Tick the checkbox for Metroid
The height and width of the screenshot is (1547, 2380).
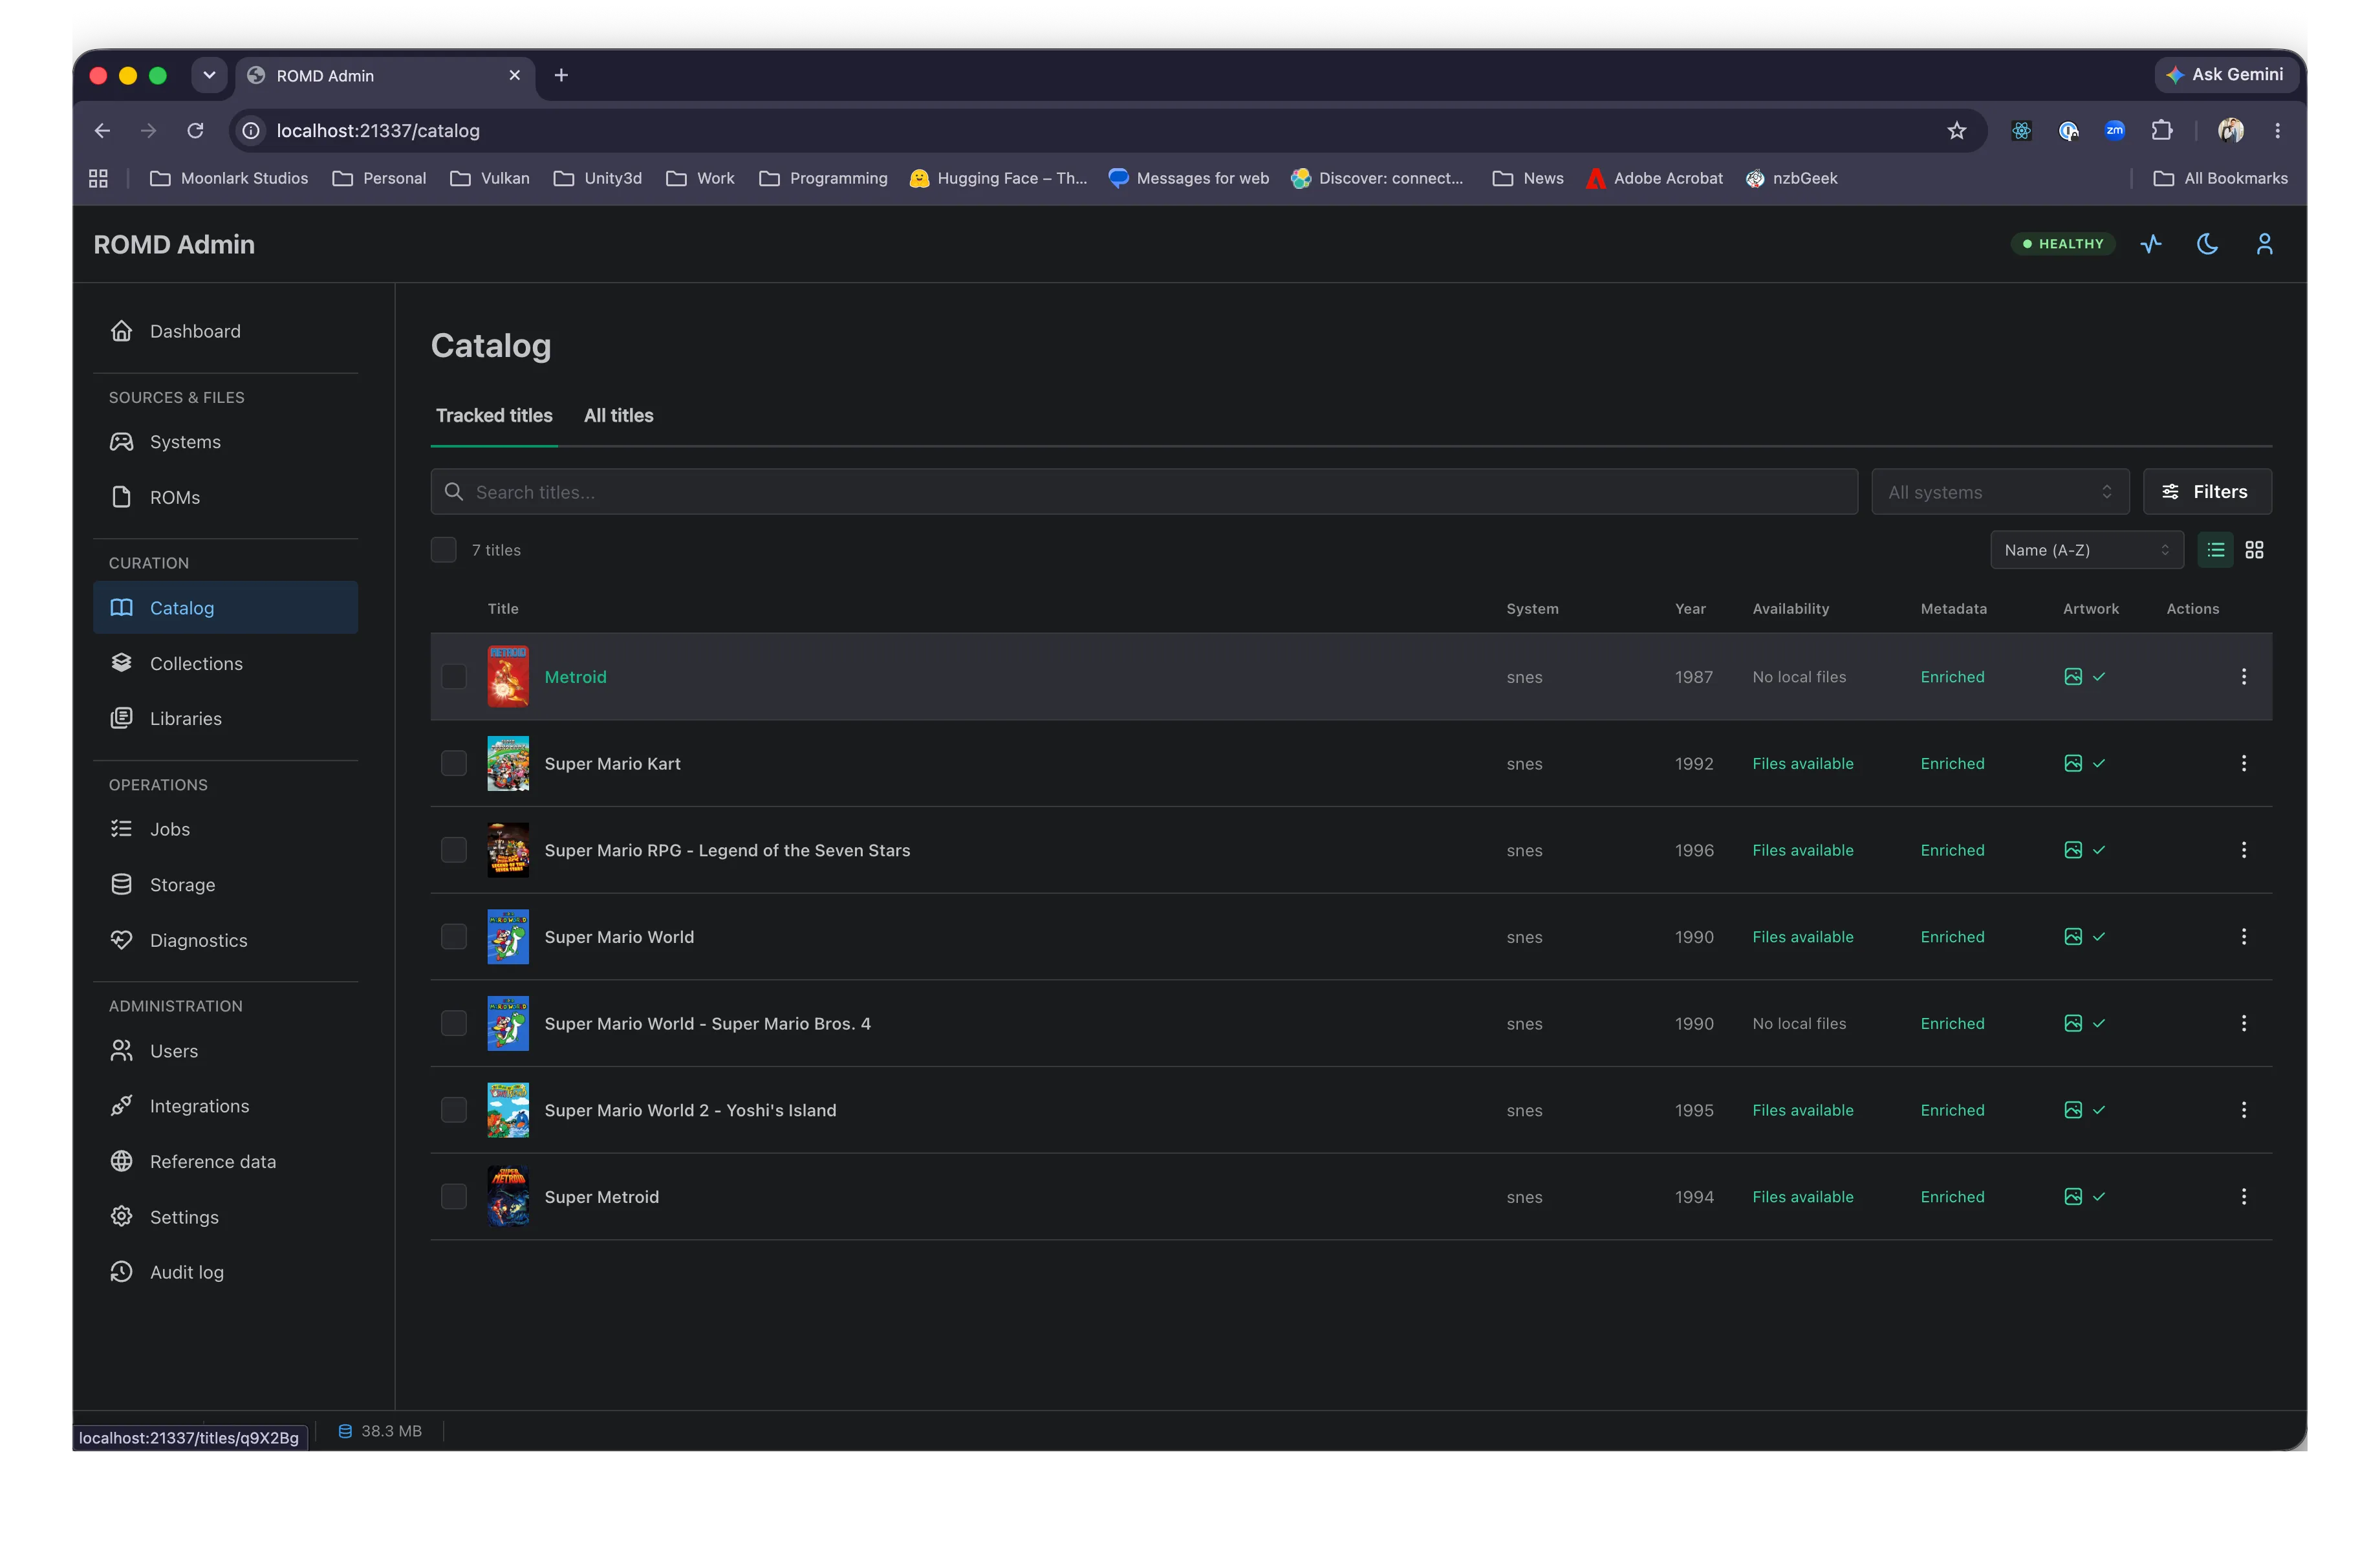454,677
